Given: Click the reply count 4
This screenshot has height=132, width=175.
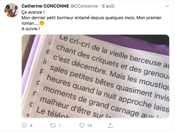Looking at the screenshot, I should tap(31, 126).
